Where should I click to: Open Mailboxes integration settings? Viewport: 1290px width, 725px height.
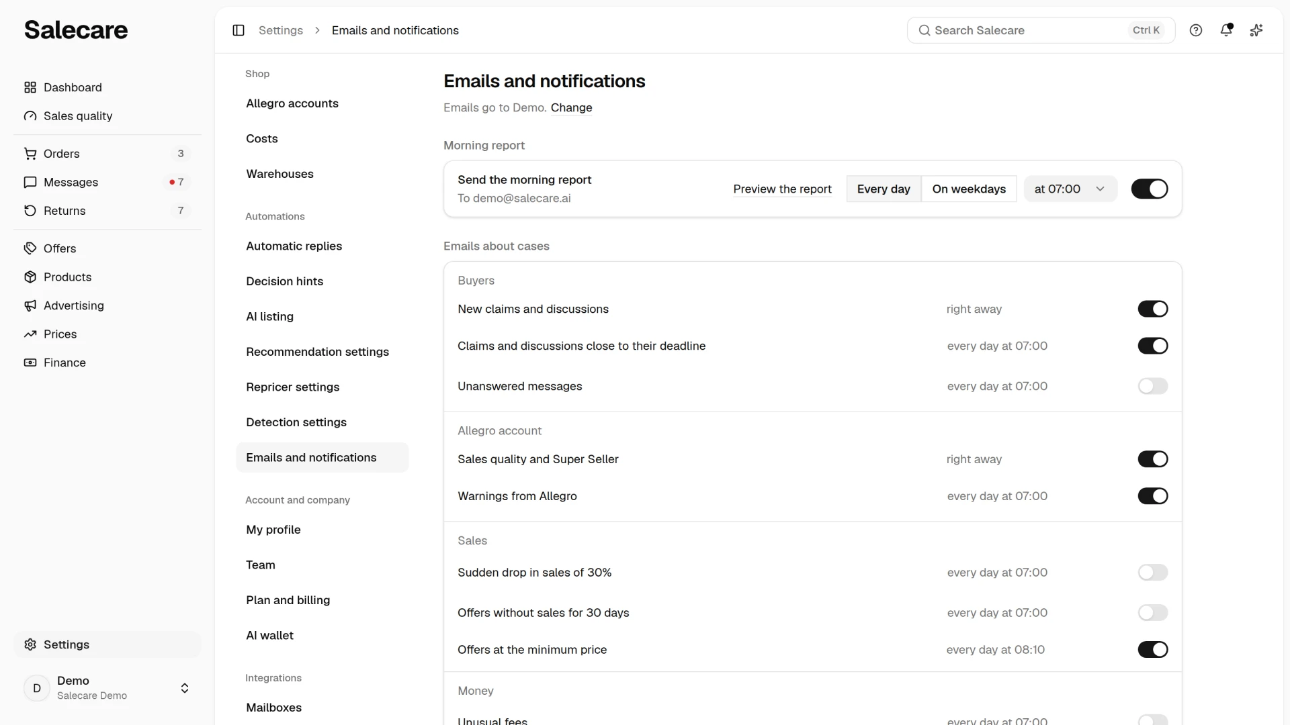click(322, 708)
